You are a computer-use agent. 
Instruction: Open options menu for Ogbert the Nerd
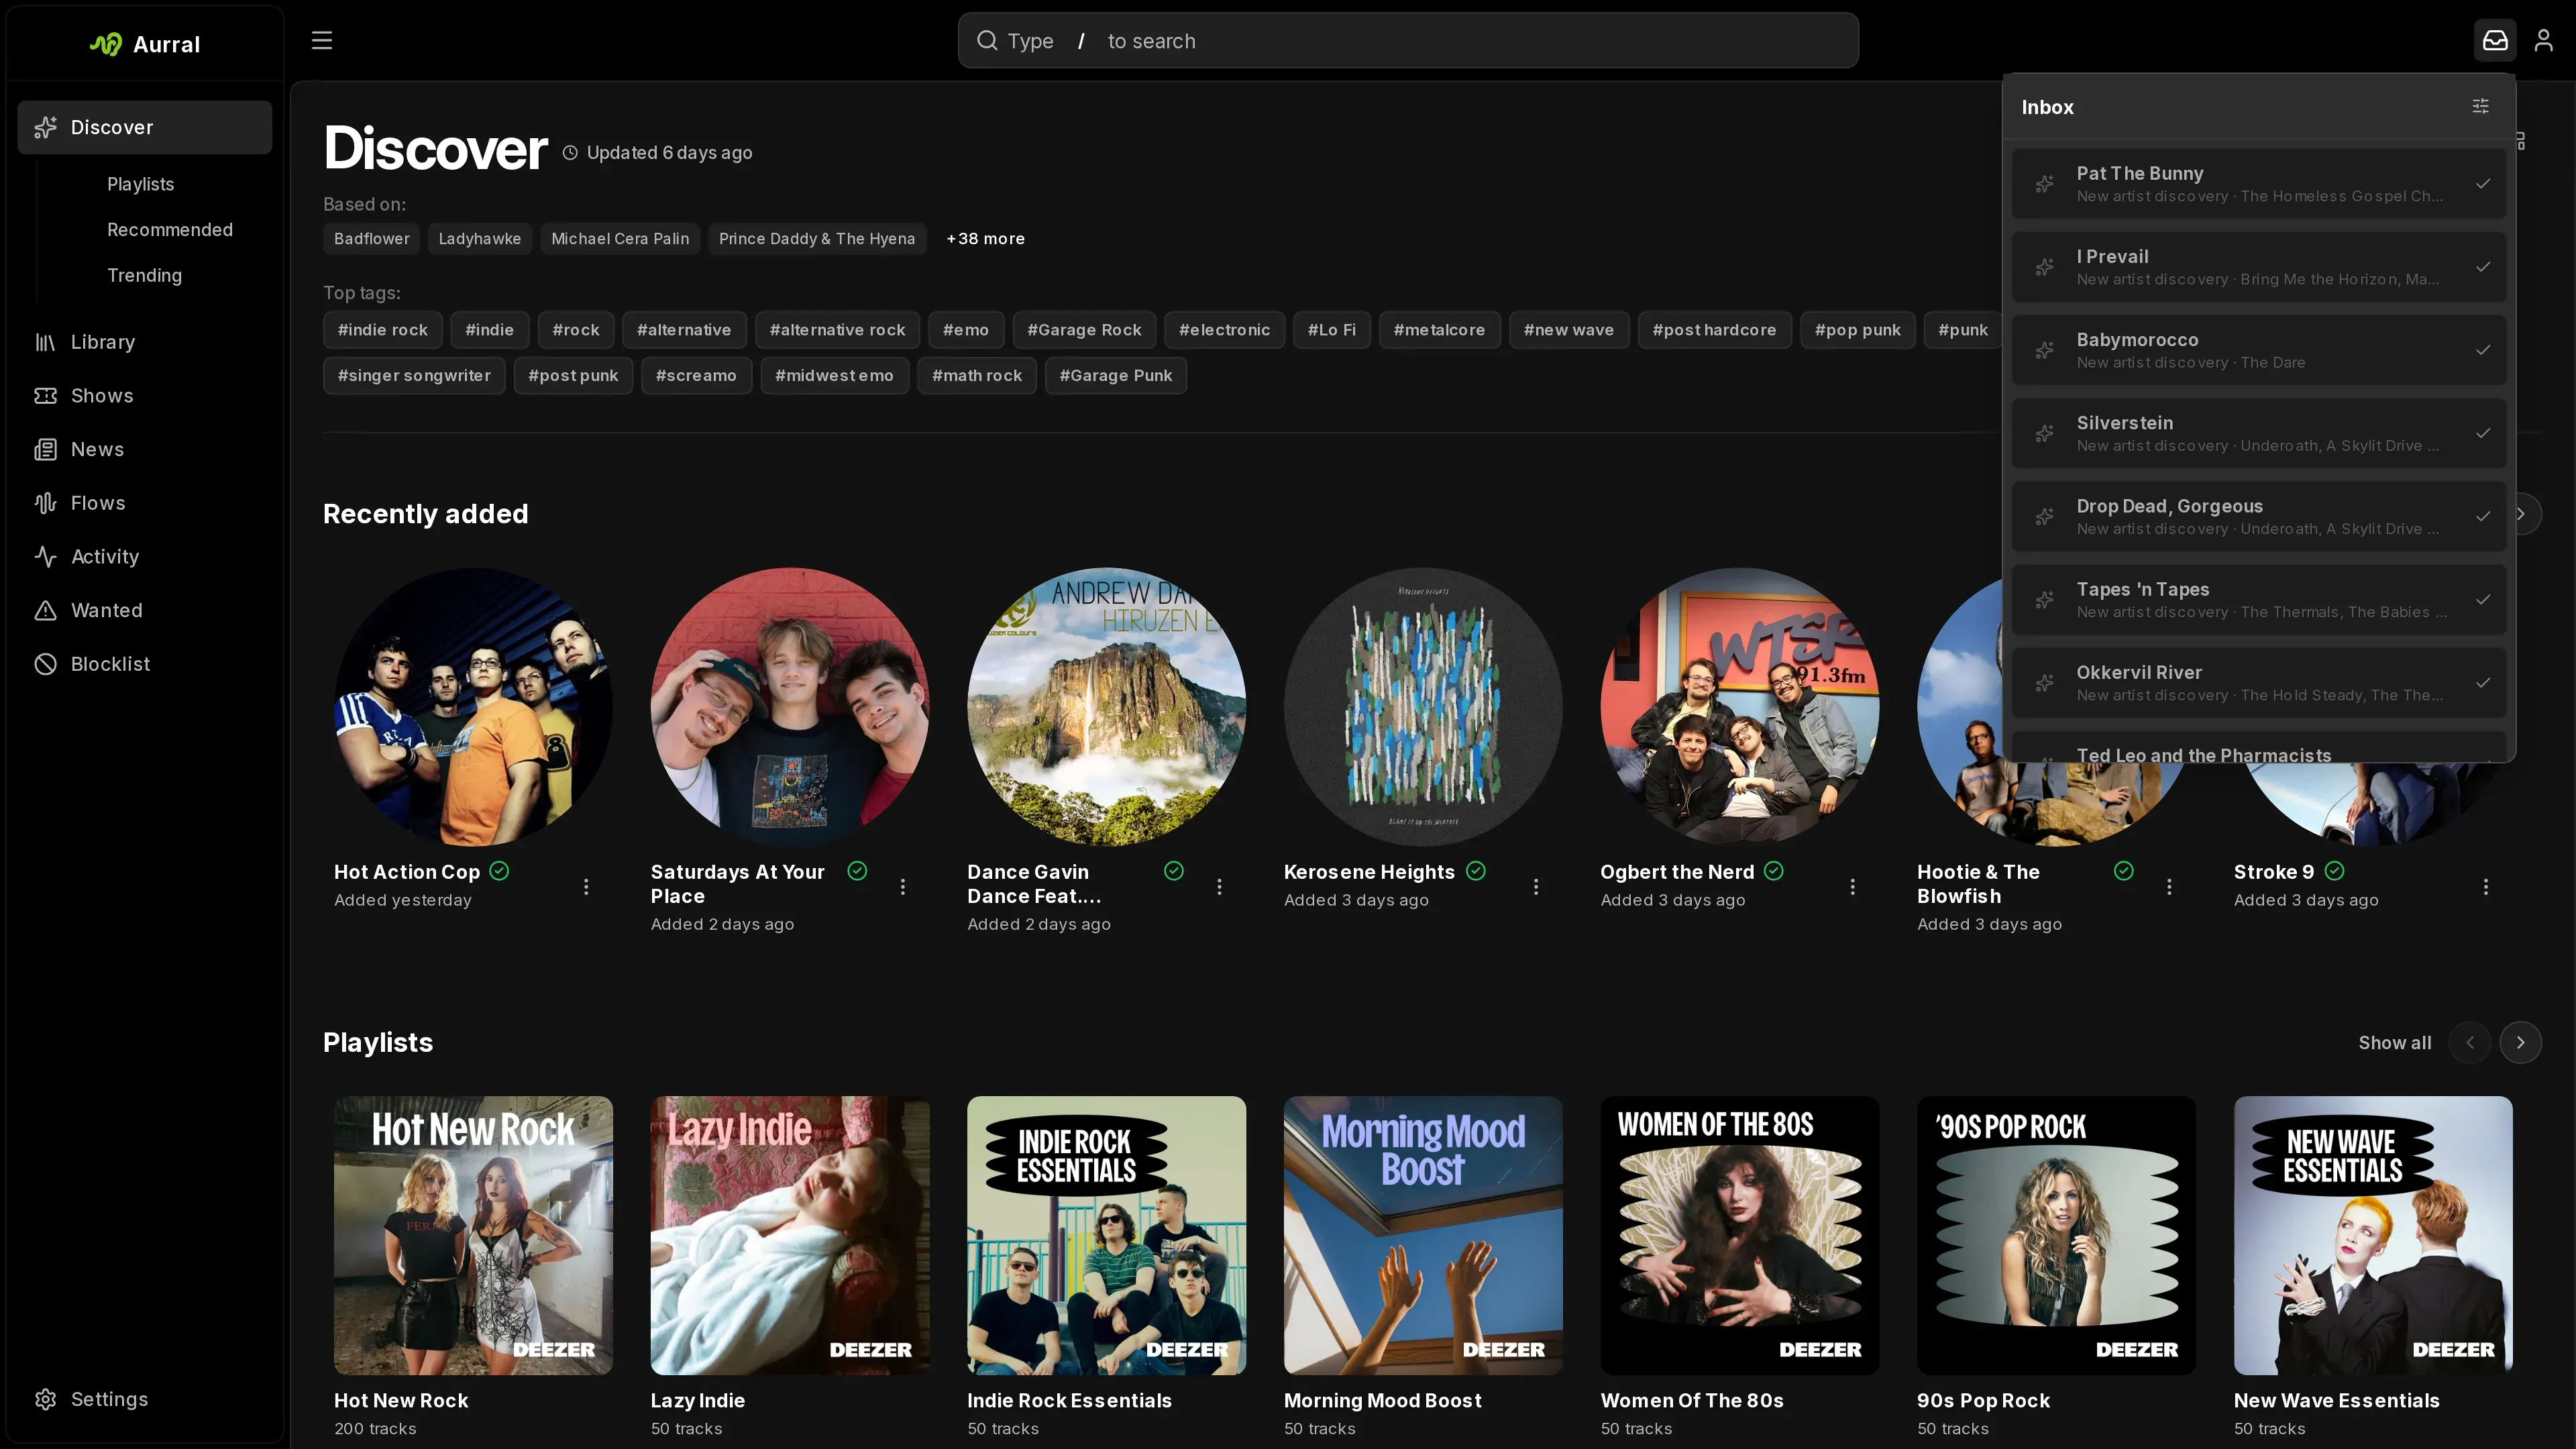1852,887
